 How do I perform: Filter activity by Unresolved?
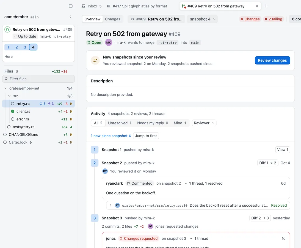click(120, 123)
